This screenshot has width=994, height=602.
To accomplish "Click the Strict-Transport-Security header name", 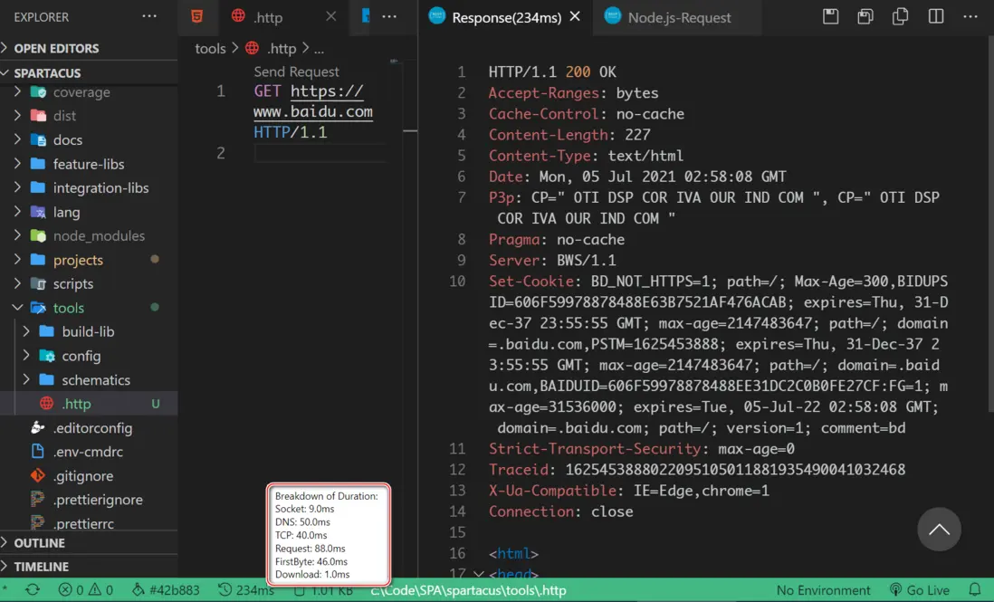I will (595, 449).
